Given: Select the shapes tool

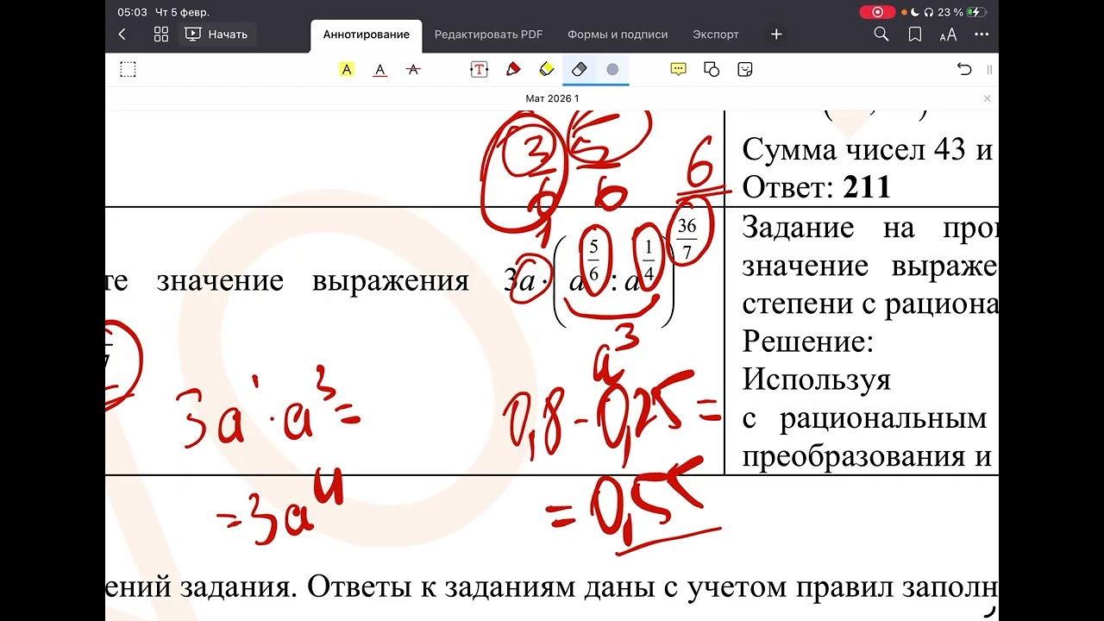Looking at the screenshot, I should point(712,70).
